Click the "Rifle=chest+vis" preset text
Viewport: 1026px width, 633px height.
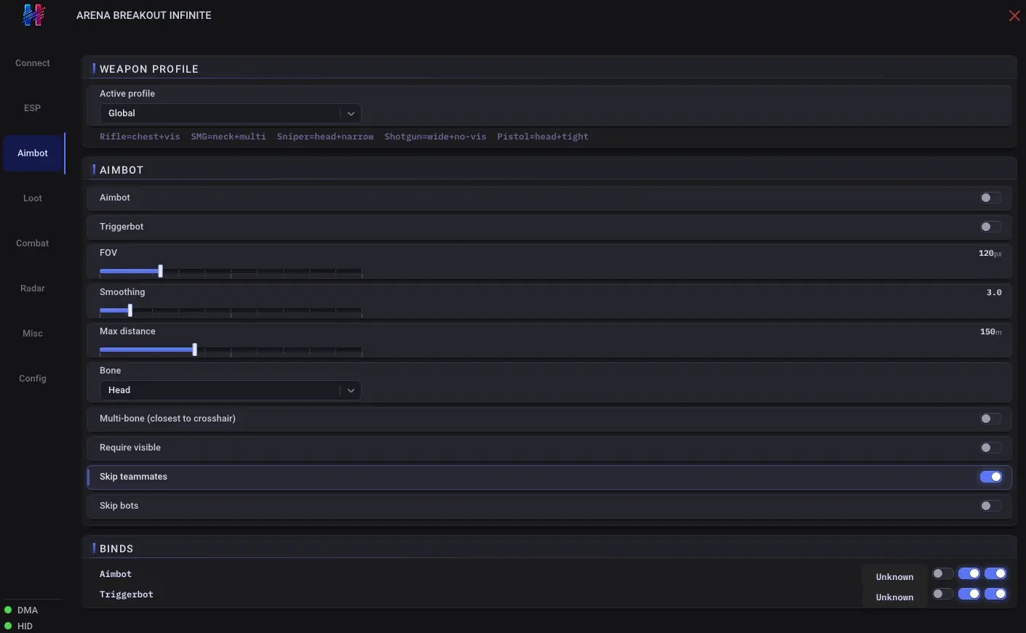click(x=140, y=137)
